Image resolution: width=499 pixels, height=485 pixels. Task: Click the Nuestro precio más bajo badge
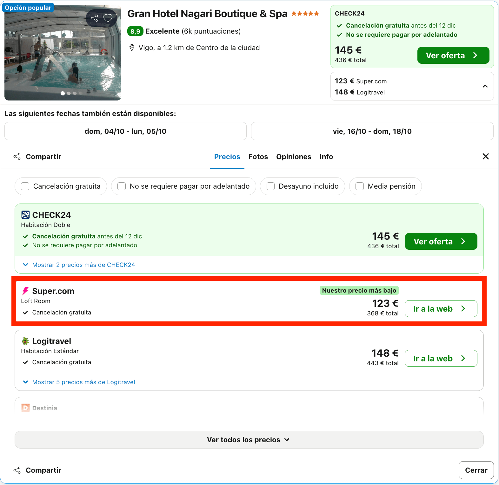click(x=359, y=290)
